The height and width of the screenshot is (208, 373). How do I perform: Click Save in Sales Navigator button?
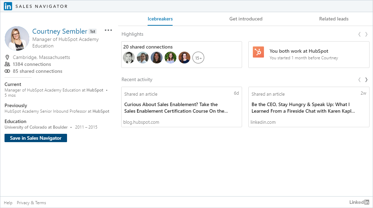click(x=36, y=138)
